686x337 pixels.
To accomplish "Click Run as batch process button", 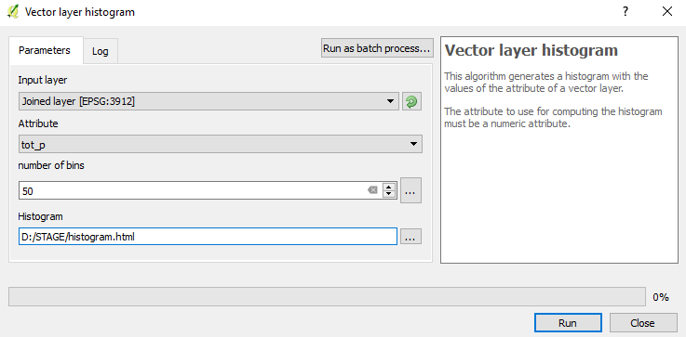I will click(377, 48).
